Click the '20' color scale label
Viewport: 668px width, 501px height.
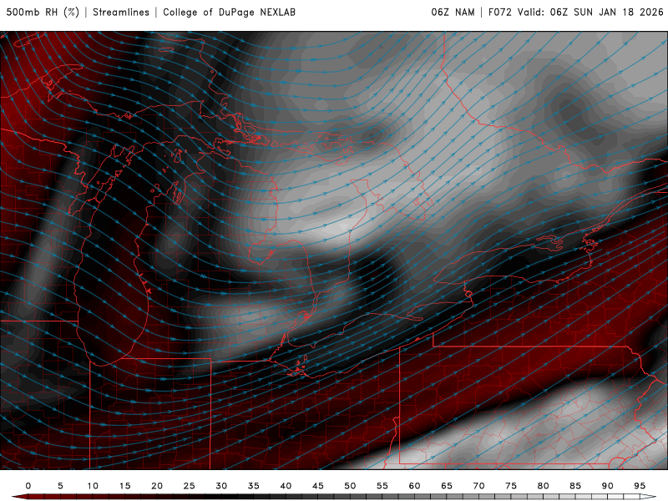157,486
